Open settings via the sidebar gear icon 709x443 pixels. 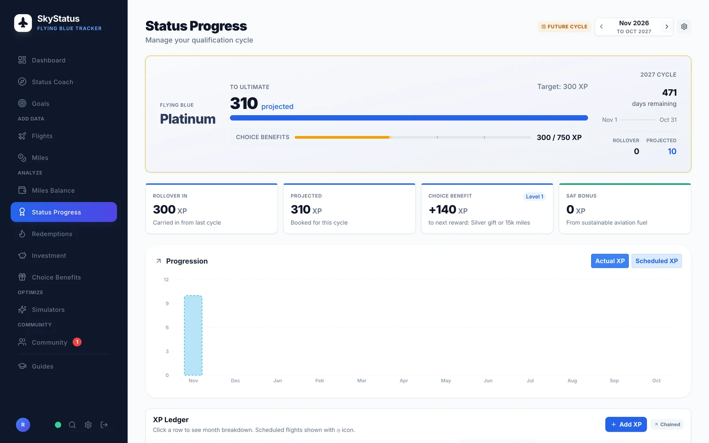(x=88, y=425)
